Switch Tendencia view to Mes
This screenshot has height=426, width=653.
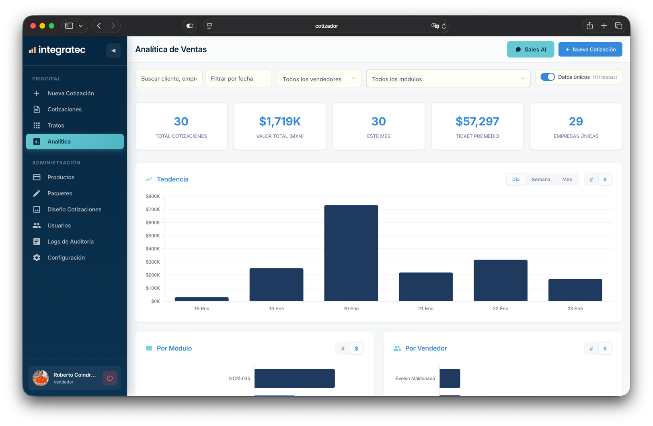[567, 180]
